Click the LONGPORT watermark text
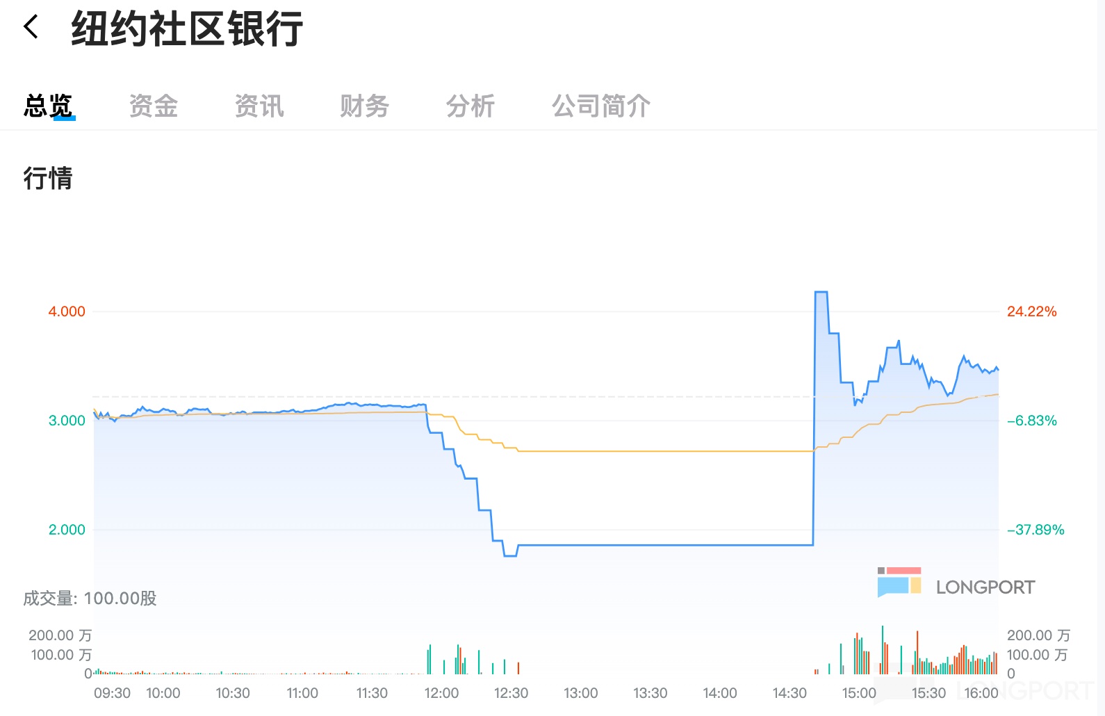Screen dimensions: 1105x716 click(x=985, y=587)
